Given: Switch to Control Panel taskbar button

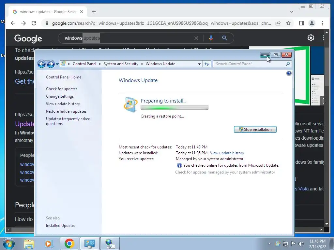Looking at the screenshot, I should tap(89, 243).
